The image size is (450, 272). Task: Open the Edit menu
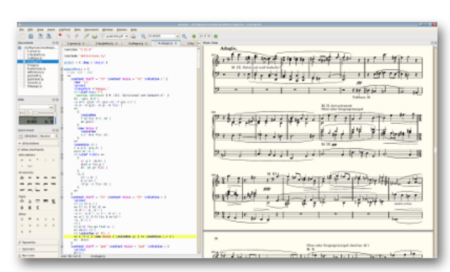[30, 29]
